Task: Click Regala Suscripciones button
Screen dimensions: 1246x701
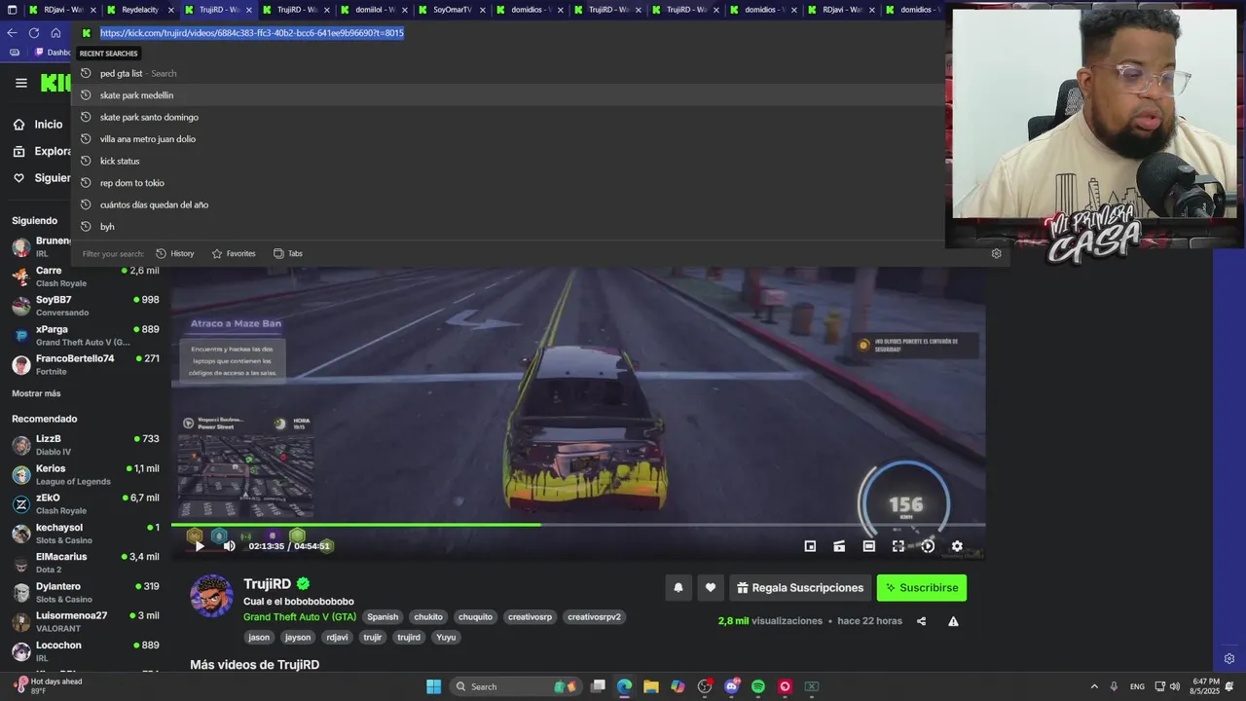Action: [800, 587]
